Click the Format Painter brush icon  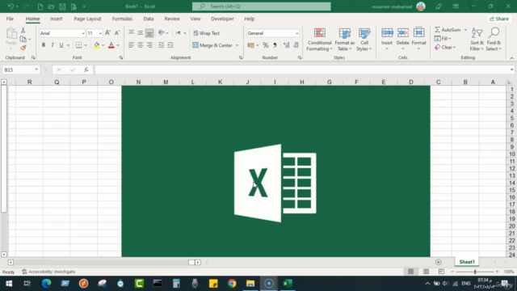pos(23,48)
